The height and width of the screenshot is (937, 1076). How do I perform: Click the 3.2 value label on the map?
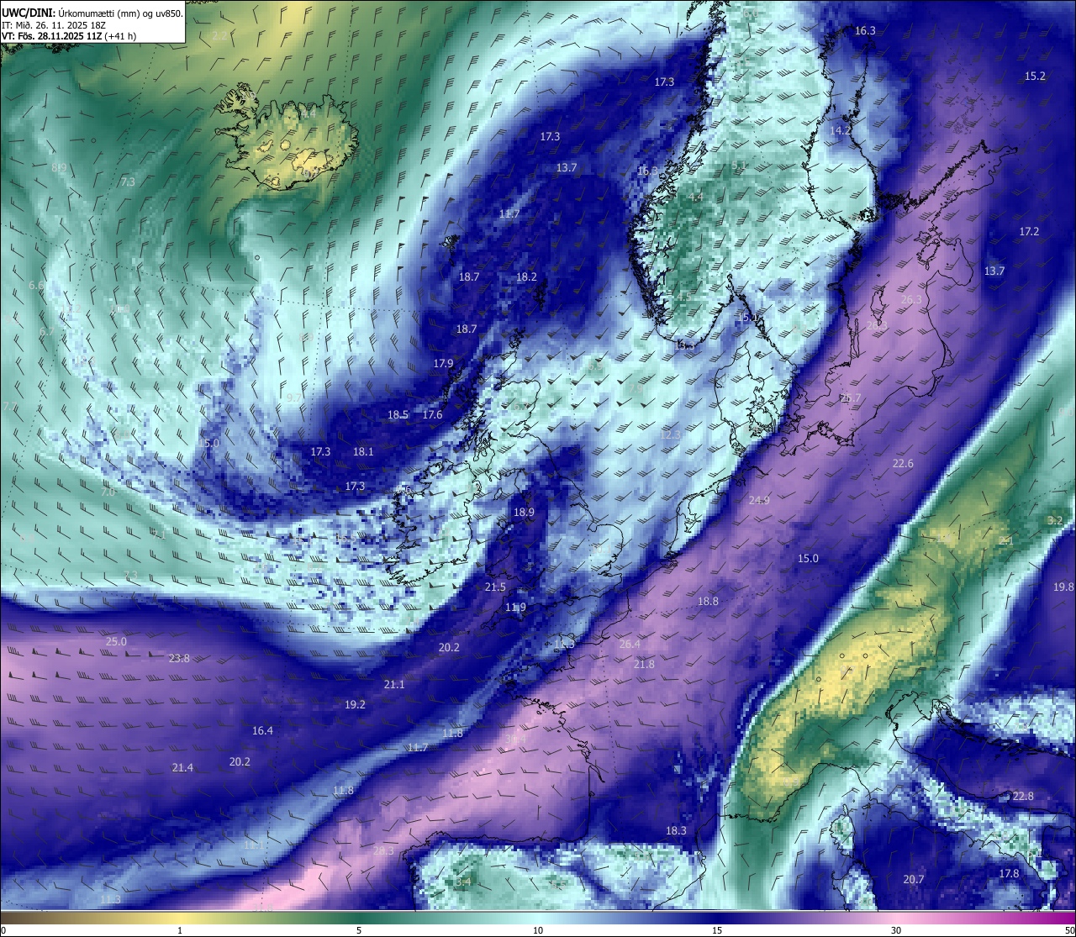tap(1055, 520)
